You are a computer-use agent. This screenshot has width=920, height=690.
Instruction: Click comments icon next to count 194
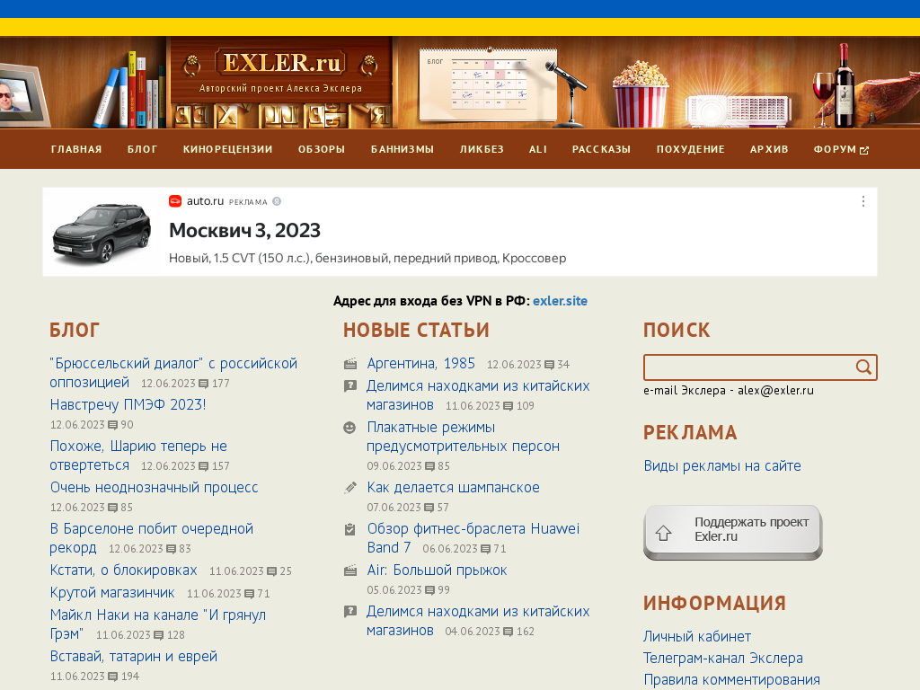point(112,677)
